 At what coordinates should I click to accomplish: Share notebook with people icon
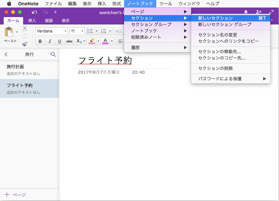259,12
